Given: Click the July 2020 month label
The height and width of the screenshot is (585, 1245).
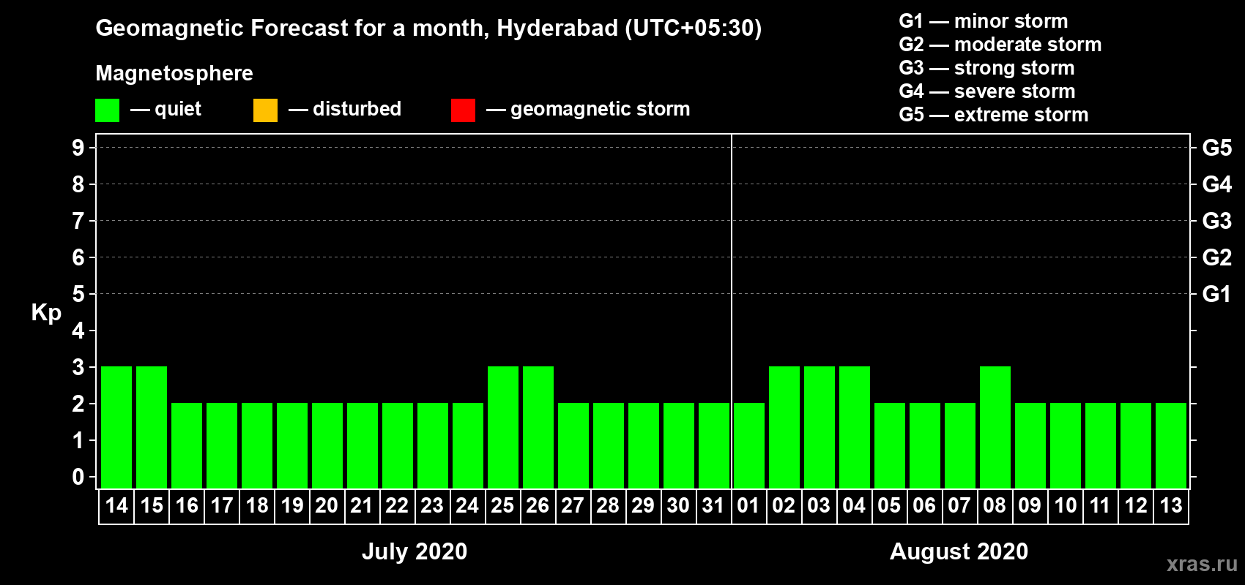Looking at the screenshot, I should click(x=415, y=551).
